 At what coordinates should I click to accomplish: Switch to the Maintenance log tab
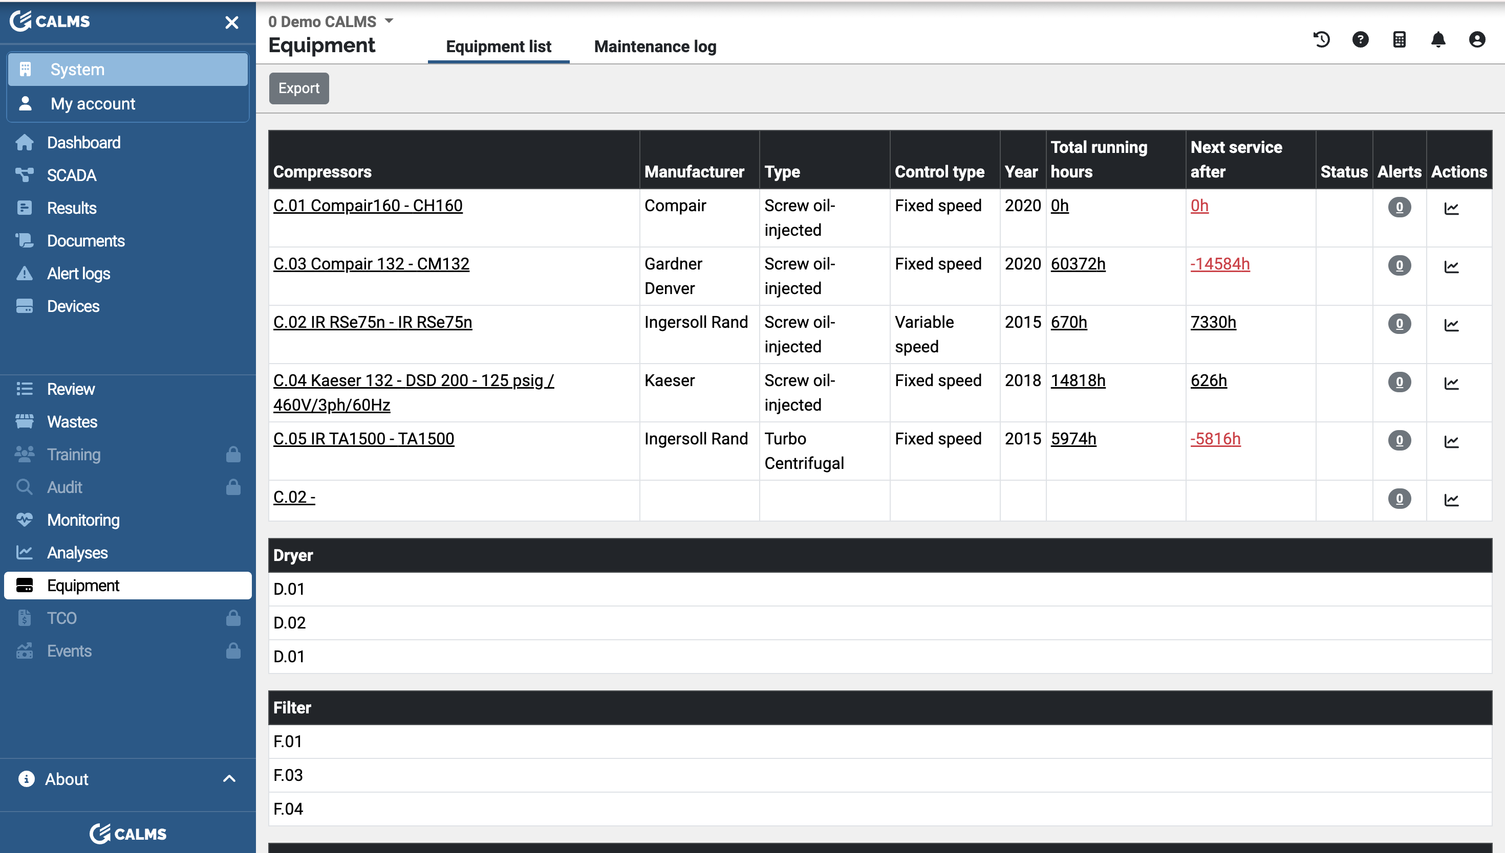[655, 47]
